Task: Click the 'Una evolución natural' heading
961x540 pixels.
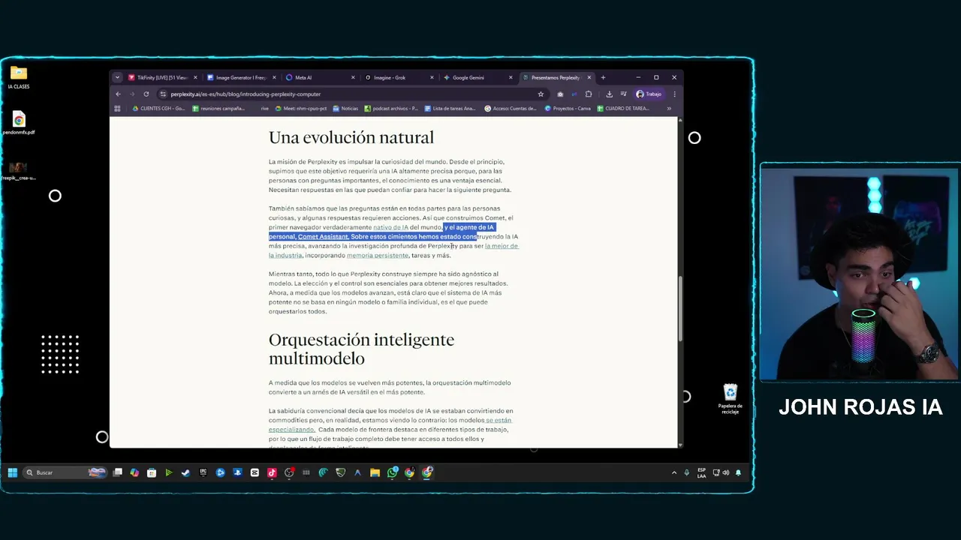Action: (351, 137)
